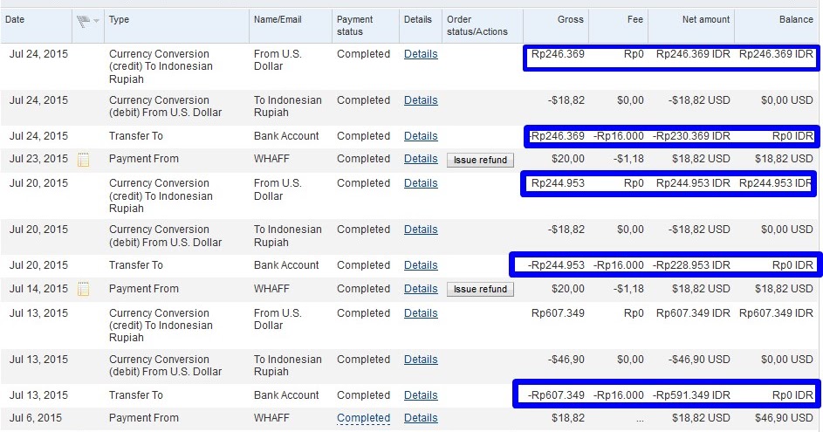The width and height of the screenshot is (823, 432).
Task: Click WHAFF name in Jul 6 row
Action: (x=271, y=418)
